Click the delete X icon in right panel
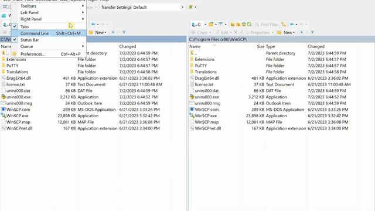Viewport: 375px width, 211px height. (x=236, y=32)
